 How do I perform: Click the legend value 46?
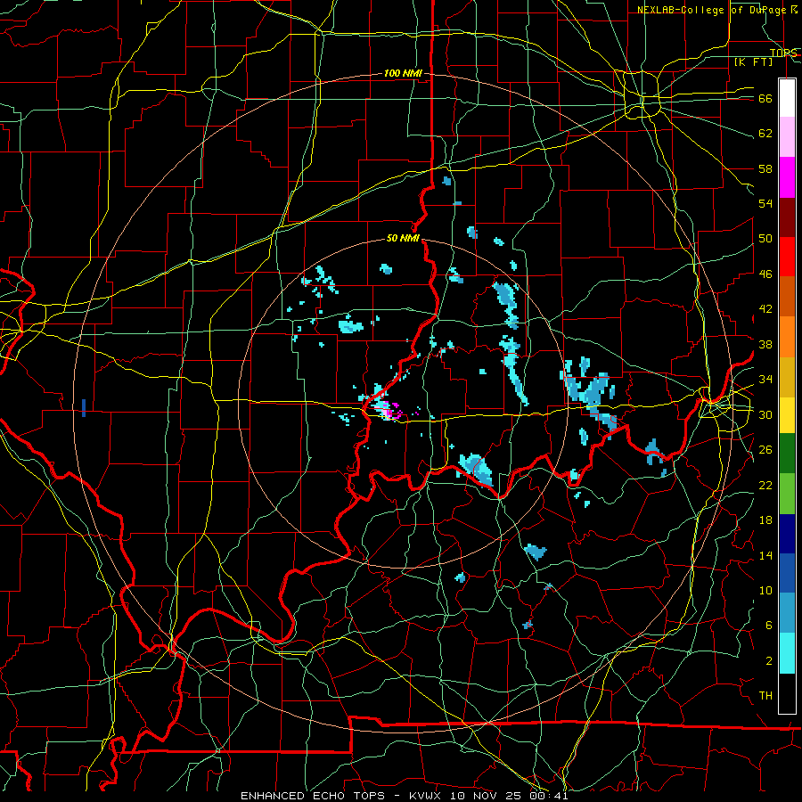[765, 274]
